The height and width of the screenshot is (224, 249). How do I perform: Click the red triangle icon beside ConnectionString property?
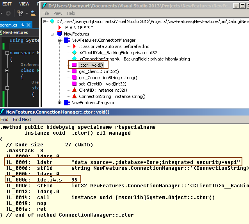click(74, 96)
